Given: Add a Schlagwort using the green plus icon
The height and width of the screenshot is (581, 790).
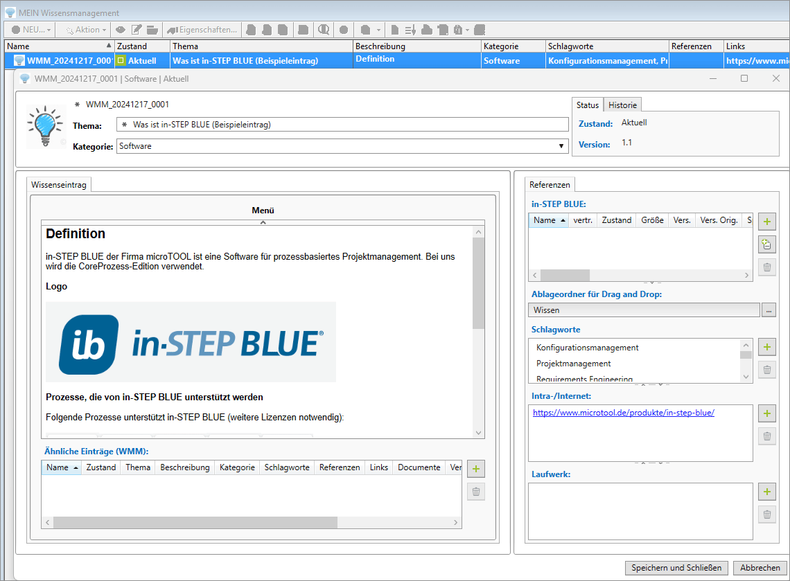Looking at the screenshot, I should pos(766,346).
